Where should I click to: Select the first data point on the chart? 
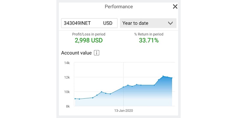75,99
